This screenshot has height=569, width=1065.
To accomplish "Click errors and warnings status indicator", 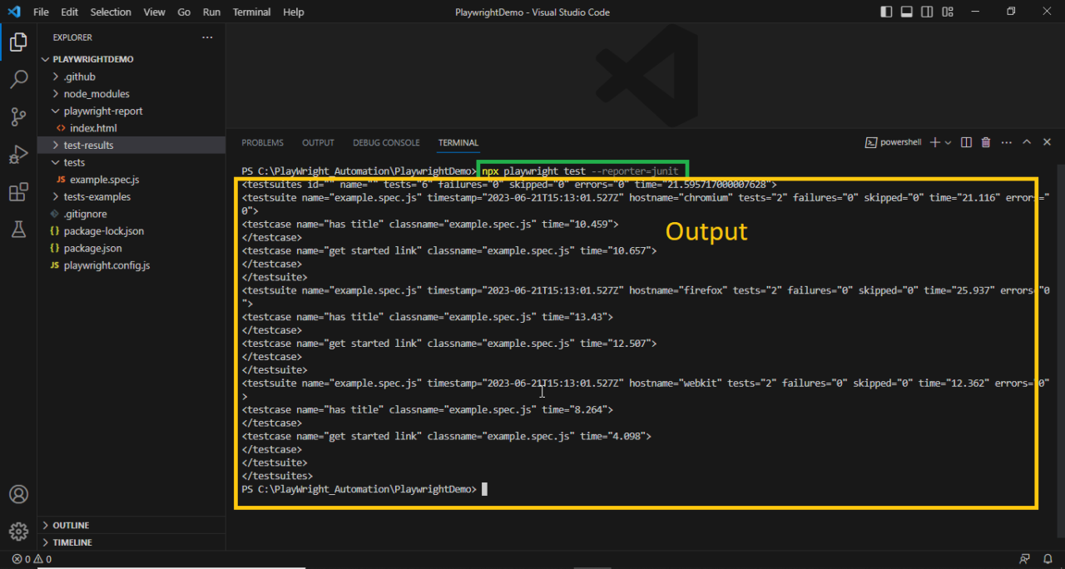I will 32,559.
